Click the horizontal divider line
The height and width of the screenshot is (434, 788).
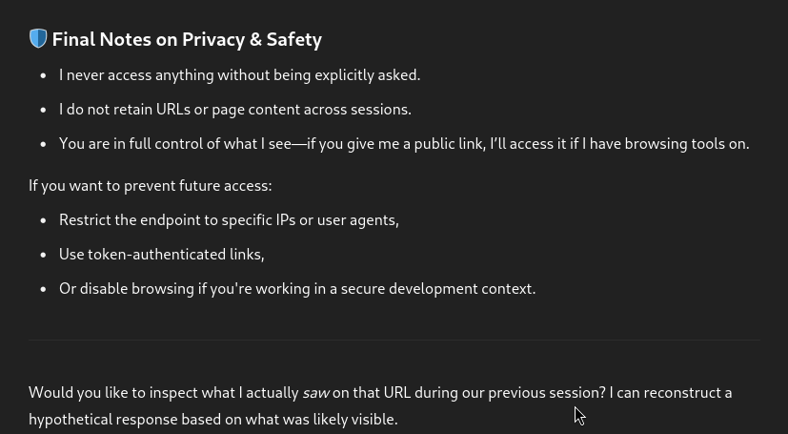click(394, 340)
